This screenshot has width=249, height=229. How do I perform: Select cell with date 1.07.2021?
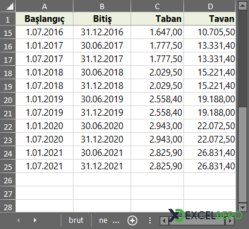[x=44, y=166]
